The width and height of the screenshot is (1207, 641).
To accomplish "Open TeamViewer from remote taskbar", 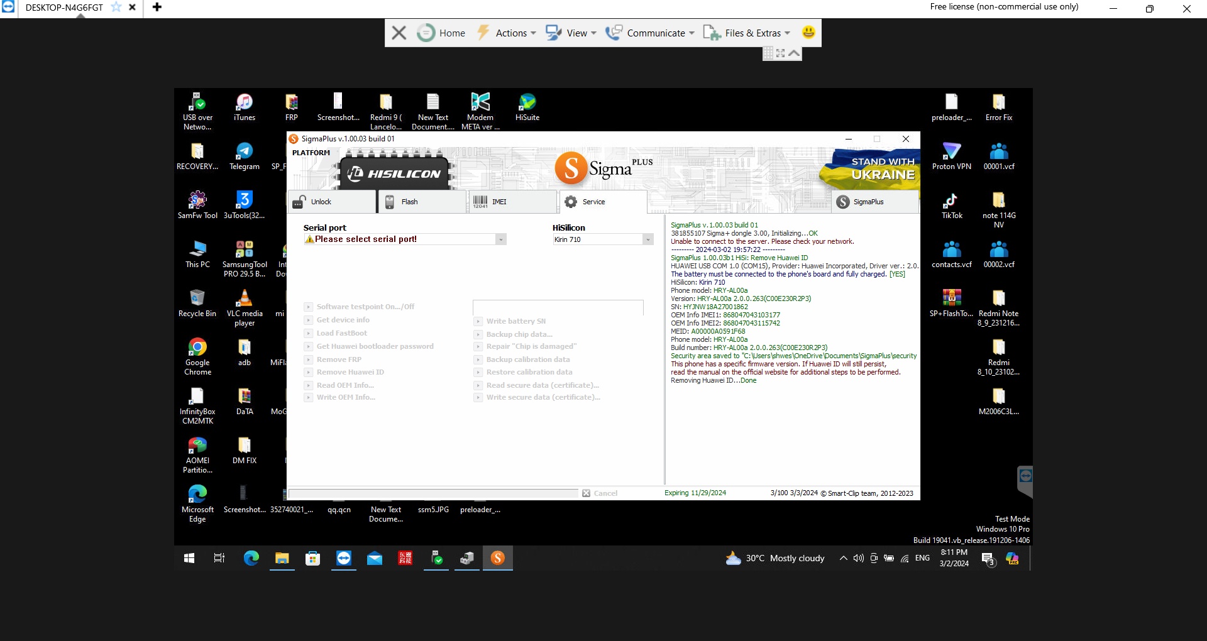I will (x=344, y=558).
